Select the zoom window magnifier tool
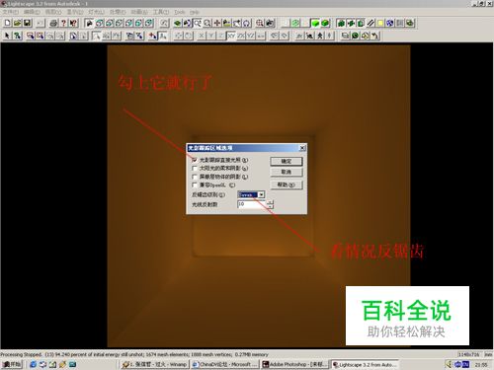This screenshot has height=370, width=494. click(x=198, y=23)
